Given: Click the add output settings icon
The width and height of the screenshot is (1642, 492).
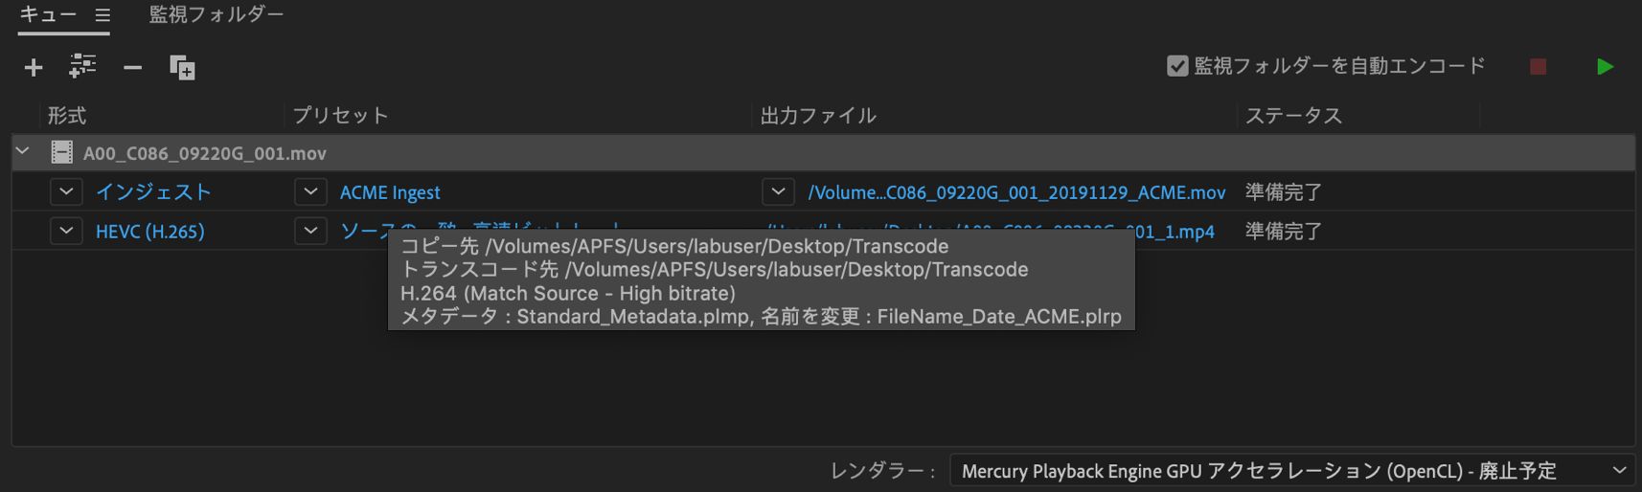Looking at the screenshot, I should (x=82, y=66).
